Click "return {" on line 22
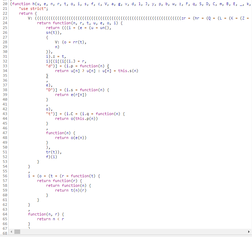 [x=28, y=13]
